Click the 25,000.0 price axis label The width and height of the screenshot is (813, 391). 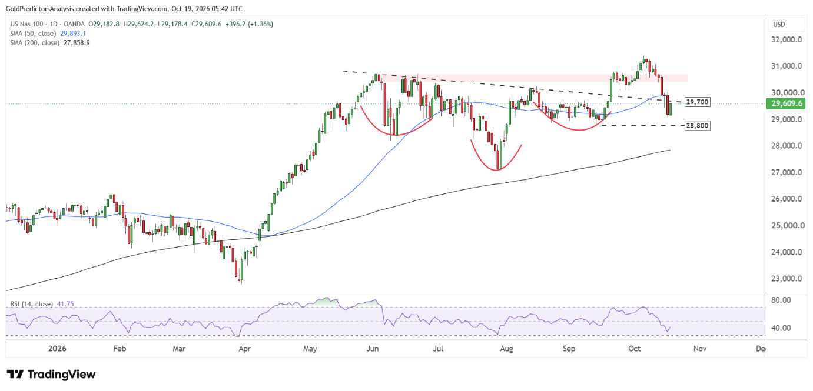787,225
